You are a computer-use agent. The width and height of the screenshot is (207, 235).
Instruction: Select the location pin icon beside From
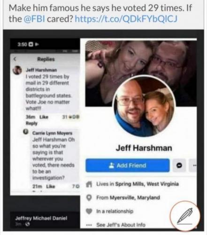[89, 197]
